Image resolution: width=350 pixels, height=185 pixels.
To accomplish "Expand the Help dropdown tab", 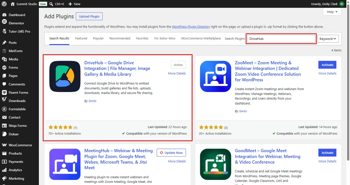I will 332,12.
